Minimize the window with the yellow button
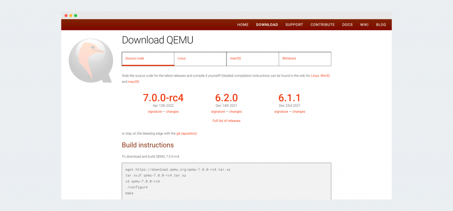 point(71,16)
